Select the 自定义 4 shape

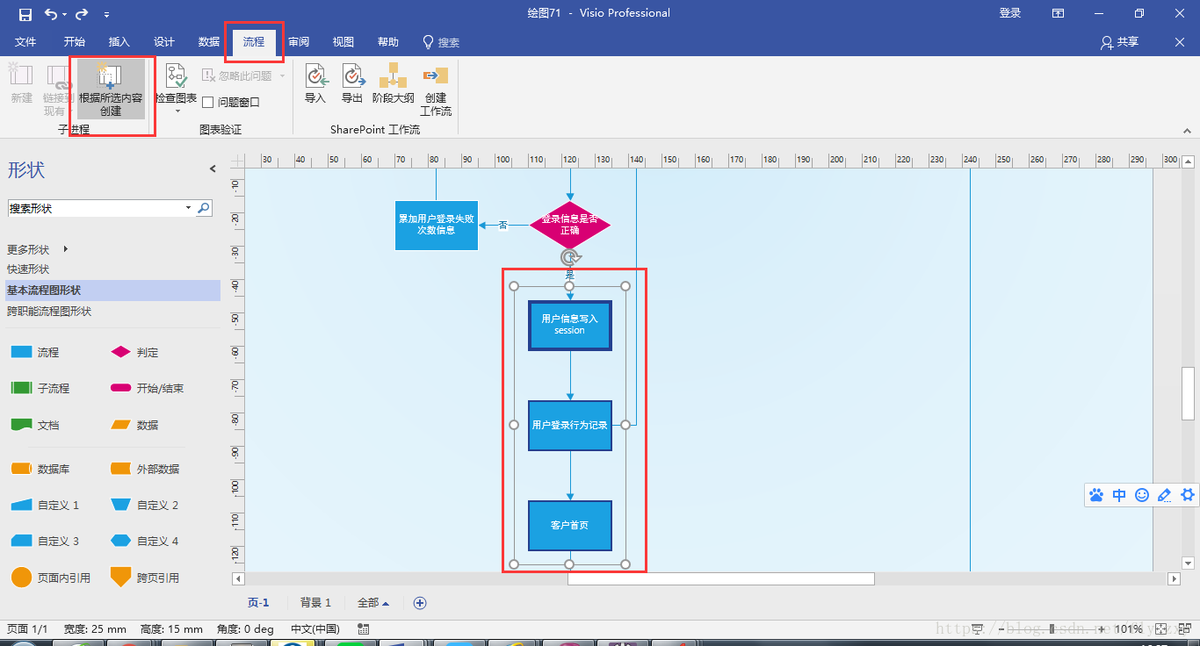144,541
